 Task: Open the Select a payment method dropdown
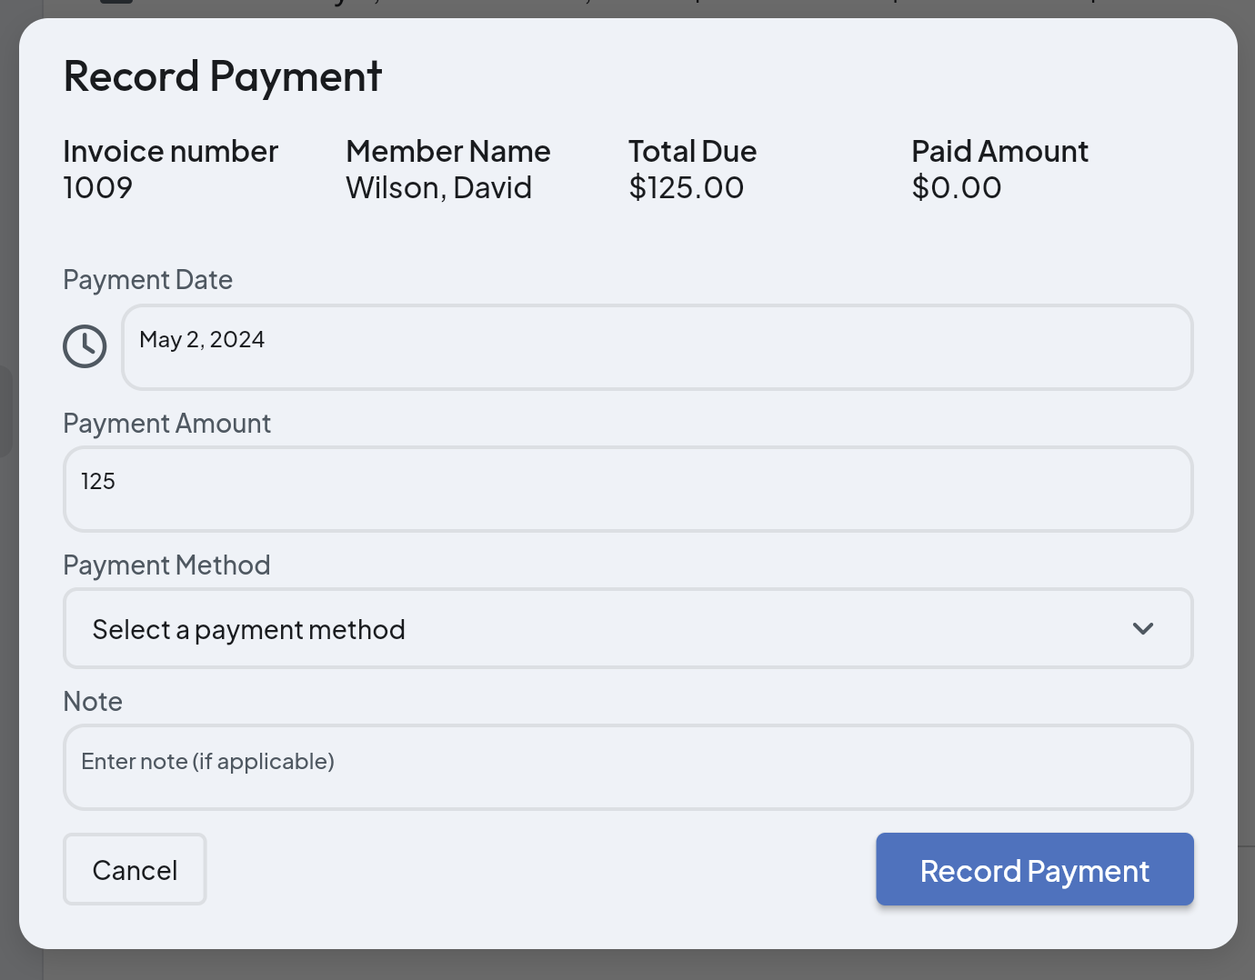tap(627, 628)
